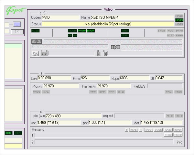Click the par field 1.000 (1:1)

point(110,123)
